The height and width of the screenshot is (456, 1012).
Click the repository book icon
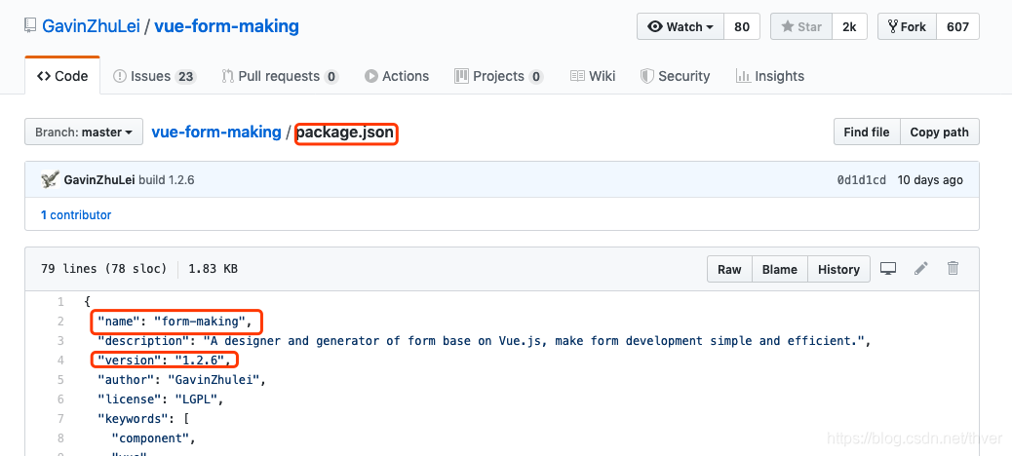(x=30, y=26)
